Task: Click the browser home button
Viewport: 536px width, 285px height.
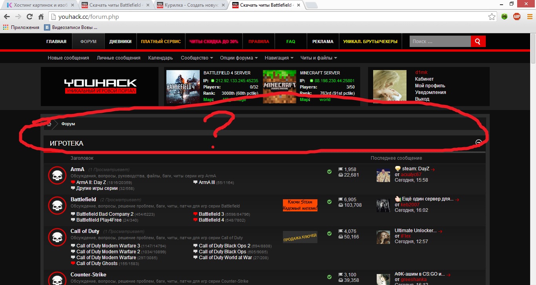Action: coord(41,17)
